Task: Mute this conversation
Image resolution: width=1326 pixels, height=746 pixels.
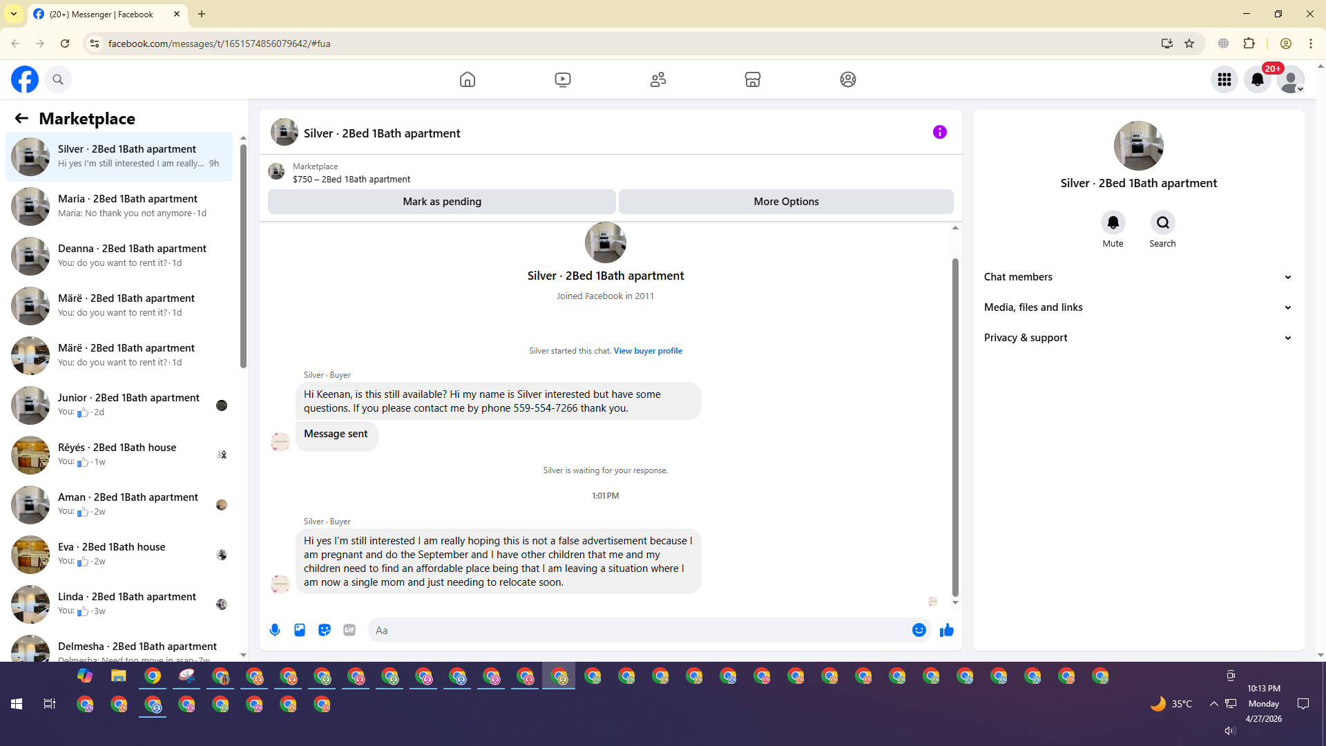Action: coord(1113,223)
